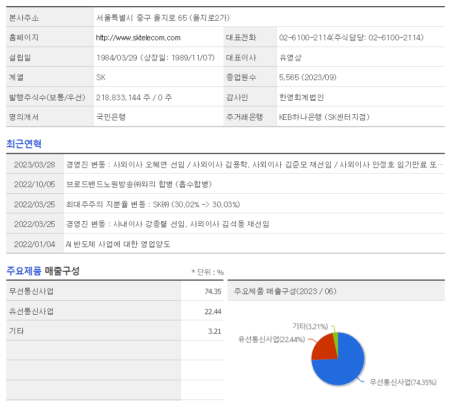Select the value 3.21 in table
The height and width of the screenshot is (401, 449).
tap(215, 331)
